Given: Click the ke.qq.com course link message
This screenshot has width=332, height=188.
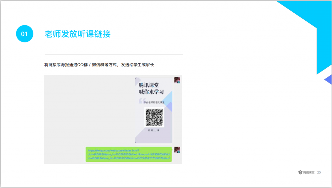Looking at the screenshot, I should (x=129, y=154).
